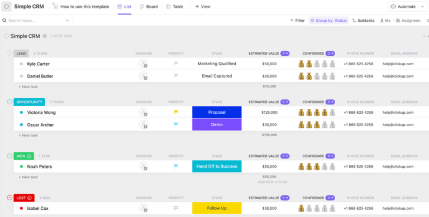The height and width of the screenshot is (217, 429).
Task: Collapse the Lost status group
Action: [x=9, y=197]
